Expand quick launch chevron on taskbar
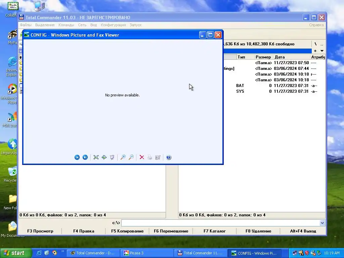The image size is (344, 258). click(62, 251)
